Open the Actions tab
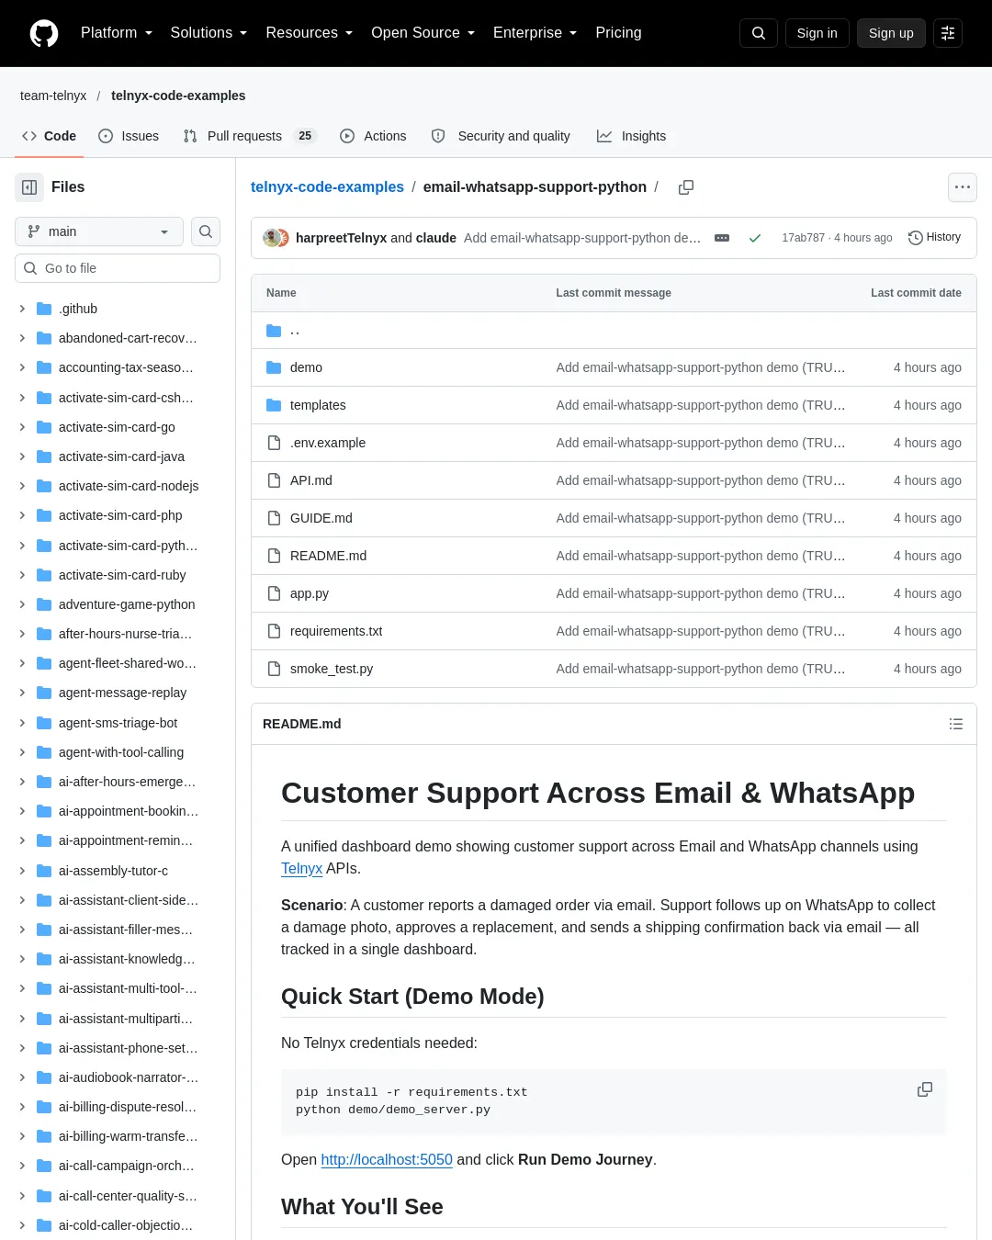 [x=373, y=136]
